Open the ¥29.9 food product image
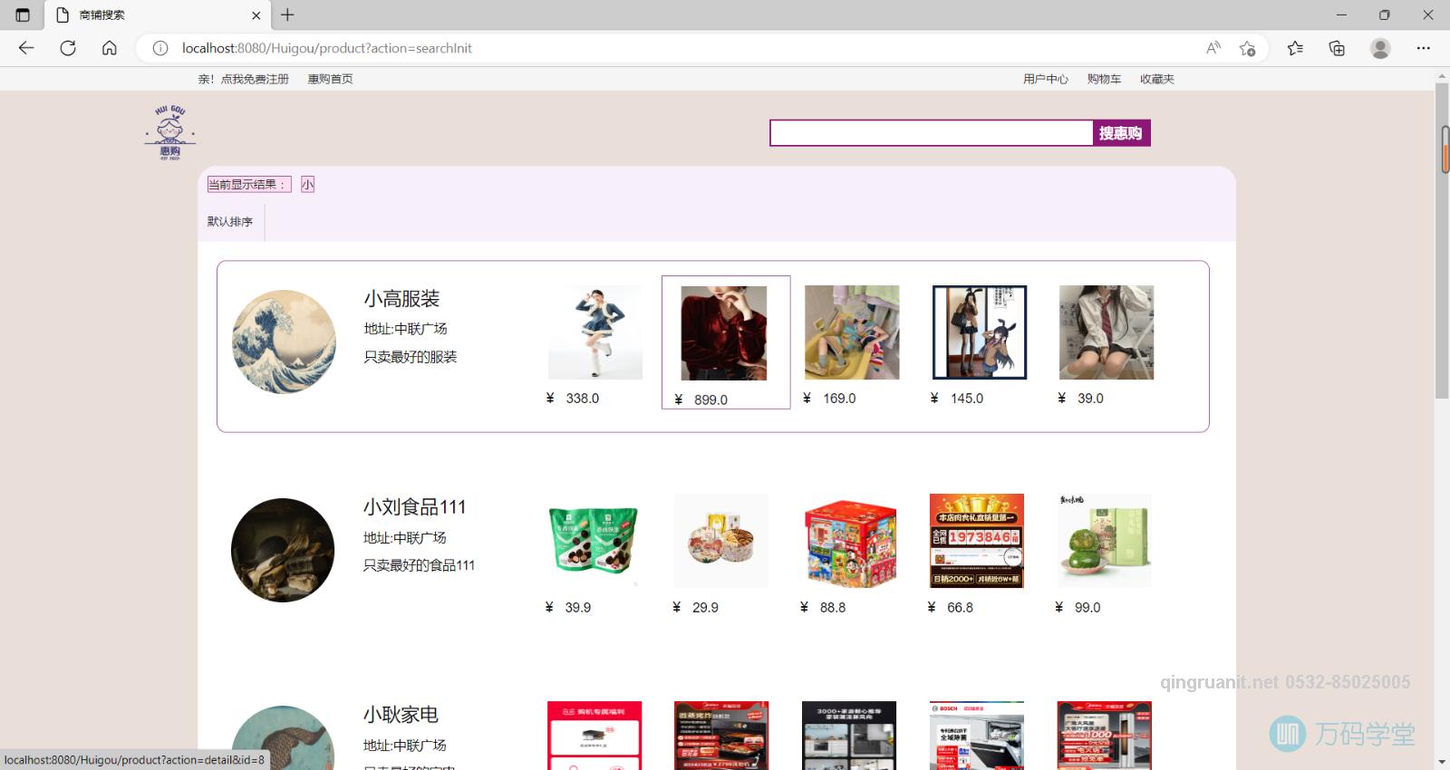Screen dimensions: 1450x770 coord(721,541)
